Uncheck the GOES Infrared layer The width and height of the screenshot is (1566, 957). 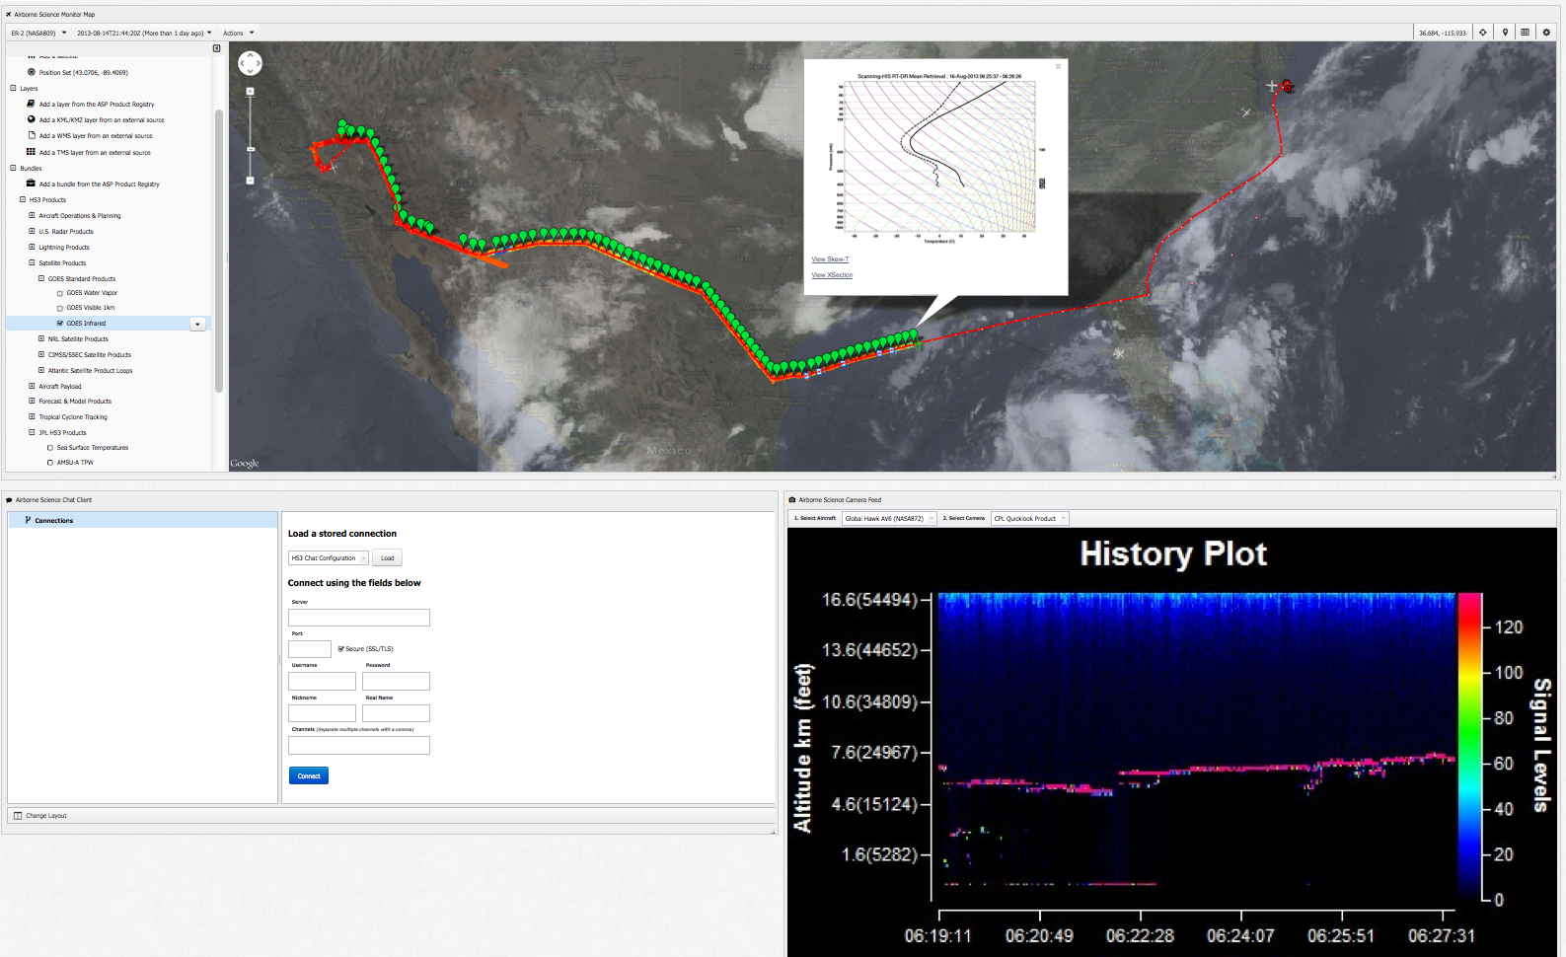[x=59, y=324]
